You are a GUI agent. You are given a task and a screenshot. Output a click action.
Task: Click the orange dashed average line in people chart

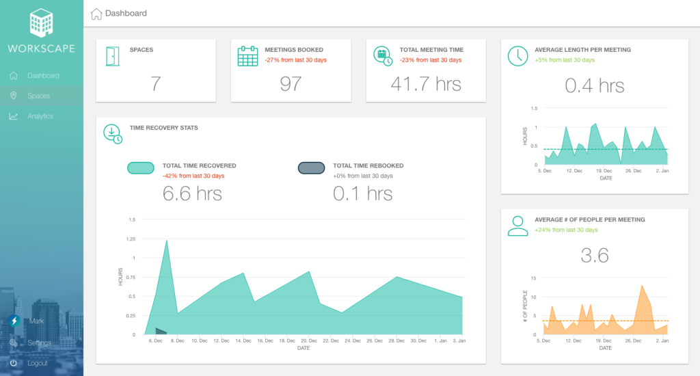[606, 321]
